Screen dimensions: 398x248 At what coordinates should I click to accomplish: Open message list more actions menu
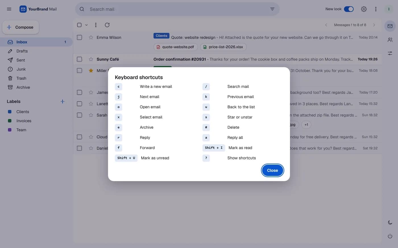pos(96,25)
